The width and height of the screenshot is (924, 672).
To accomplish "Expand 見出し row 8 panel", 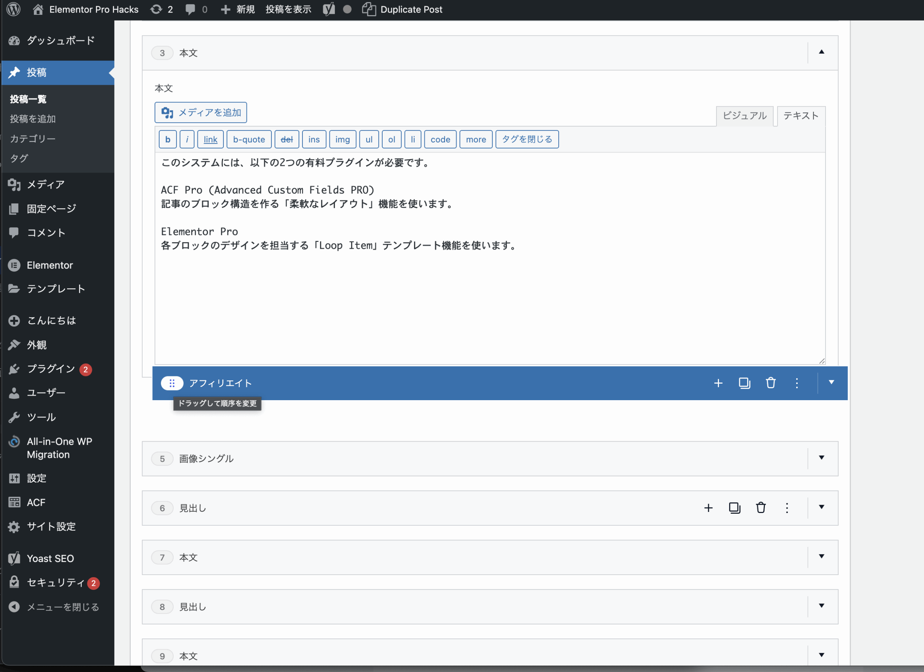I will tap(821, 606).
